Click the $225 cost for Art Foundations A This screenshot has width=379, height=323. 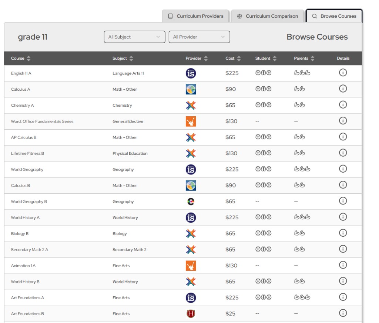(x=232, y=298)
